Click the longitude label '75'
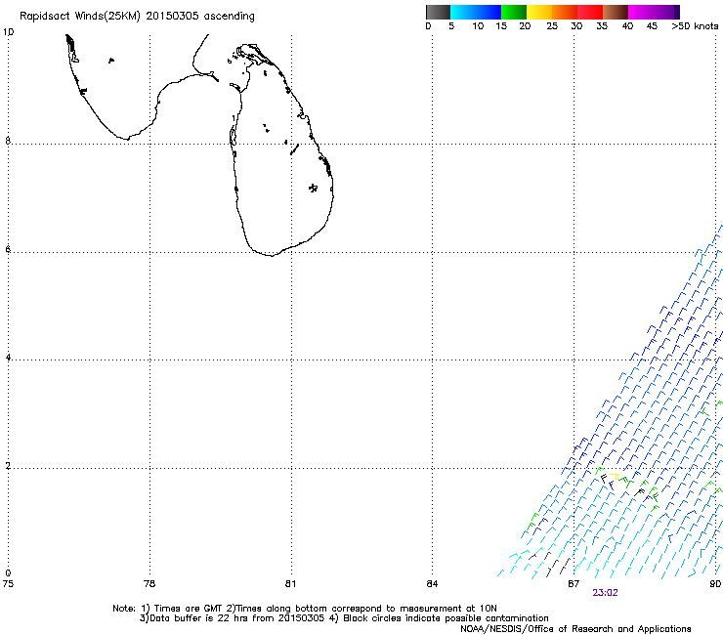Viewport: 723px width, 635px height. click(x=8, y=584)
